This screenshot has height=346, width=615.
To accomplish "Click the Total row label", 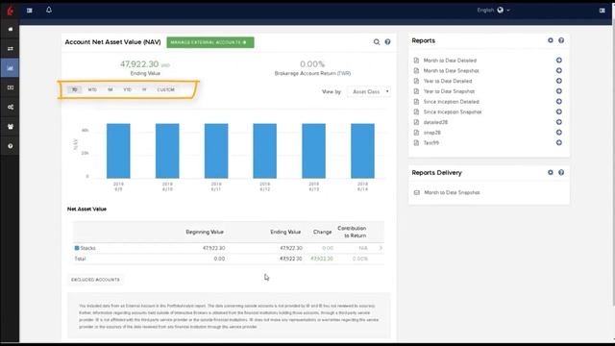I will (x=80, y=259).
